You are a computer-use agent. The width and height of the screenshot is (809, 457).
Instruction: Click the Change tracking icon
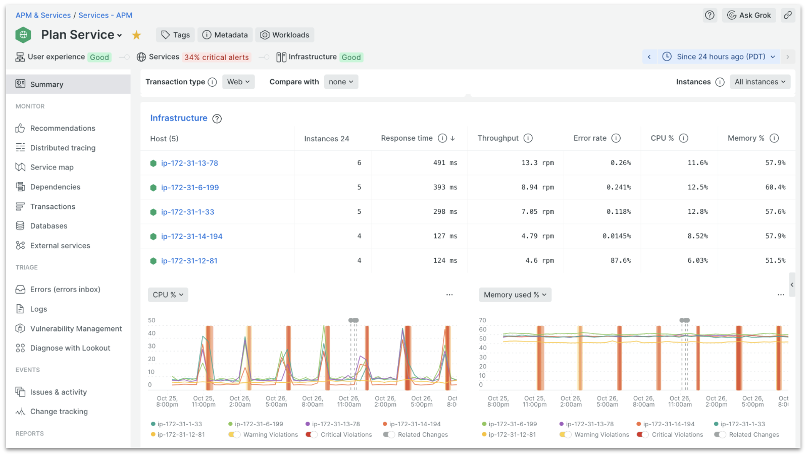[20, 412]
